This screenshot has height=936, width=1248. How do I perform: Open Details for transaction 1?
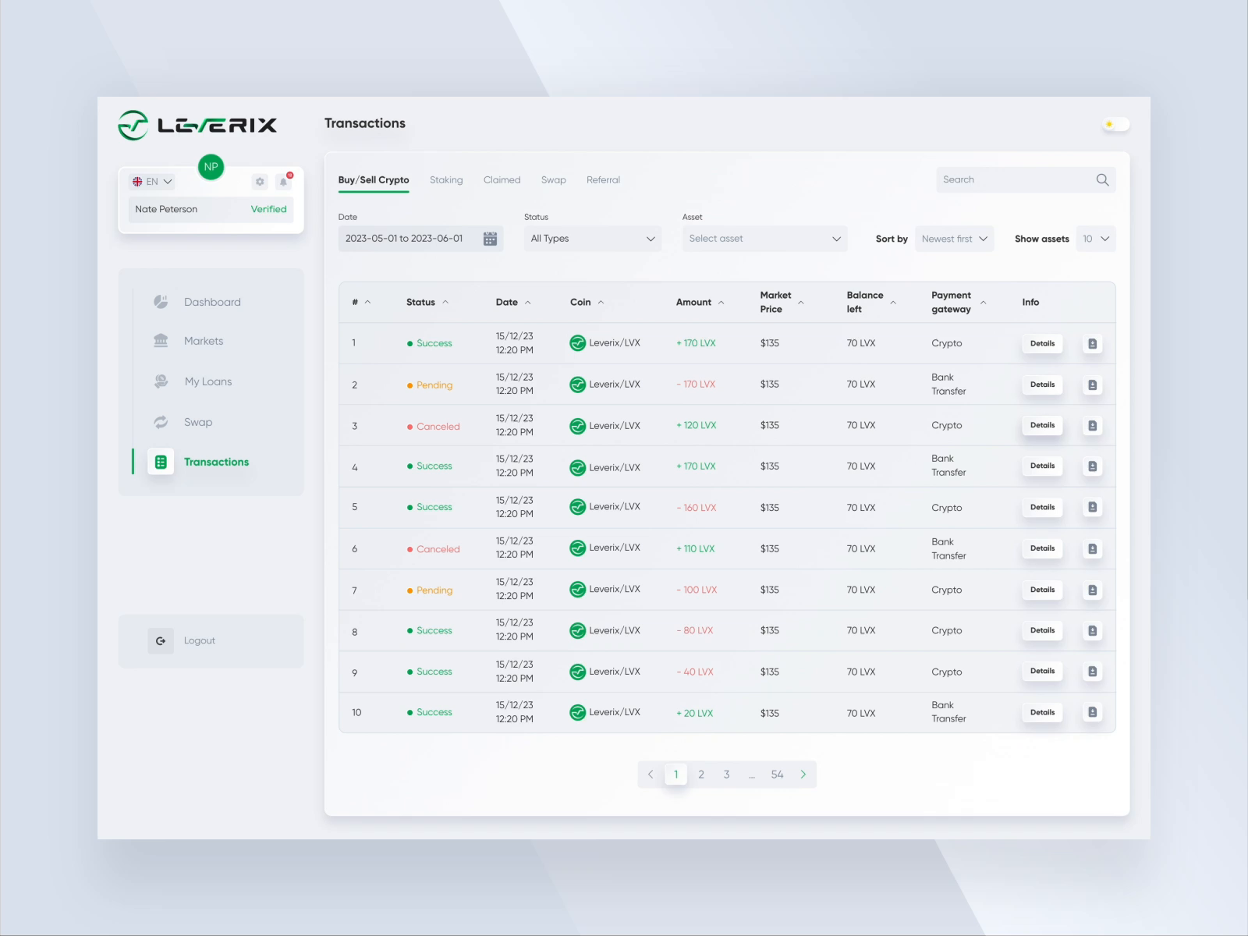click(1042, 344)
